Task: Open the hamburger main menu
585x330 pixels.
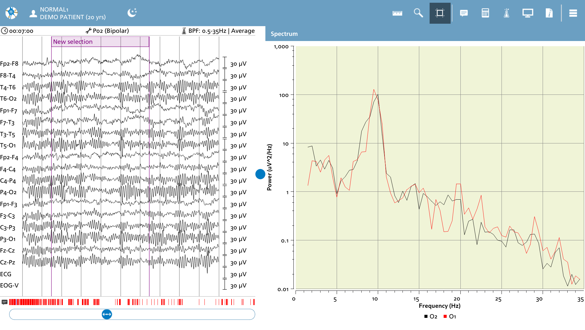Action: click(573, 13)
